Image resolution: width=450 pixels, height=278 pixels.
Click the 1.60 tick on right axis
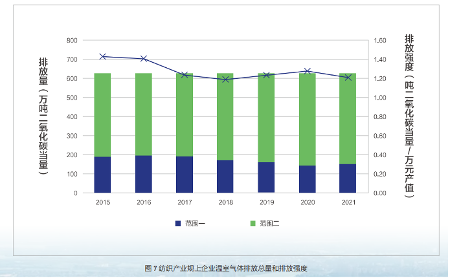point(380,40)
